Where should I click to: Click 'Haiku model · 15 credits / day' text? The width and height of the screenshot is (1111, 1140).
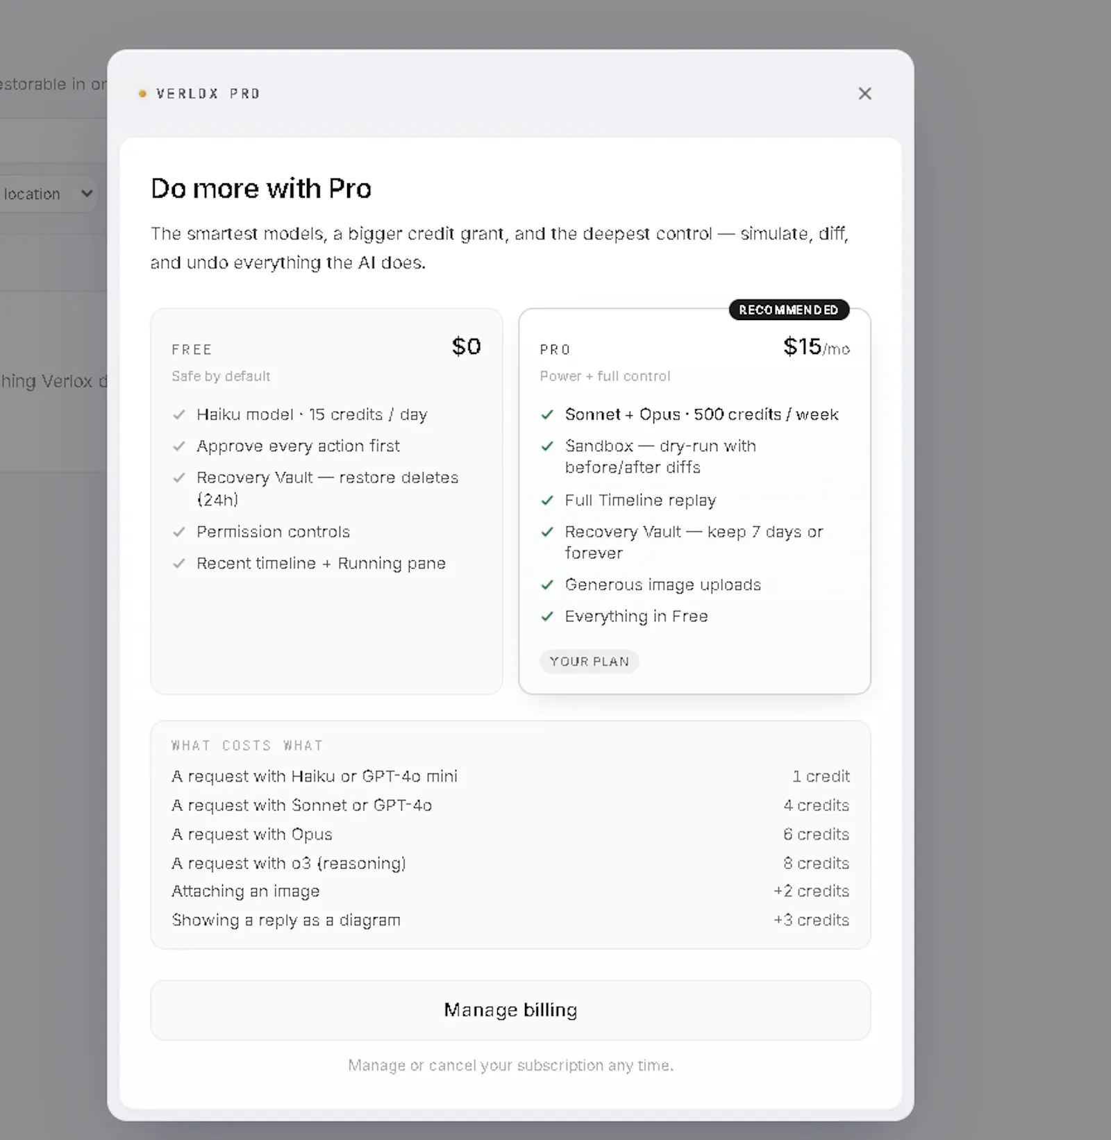[x=312, y=414]
